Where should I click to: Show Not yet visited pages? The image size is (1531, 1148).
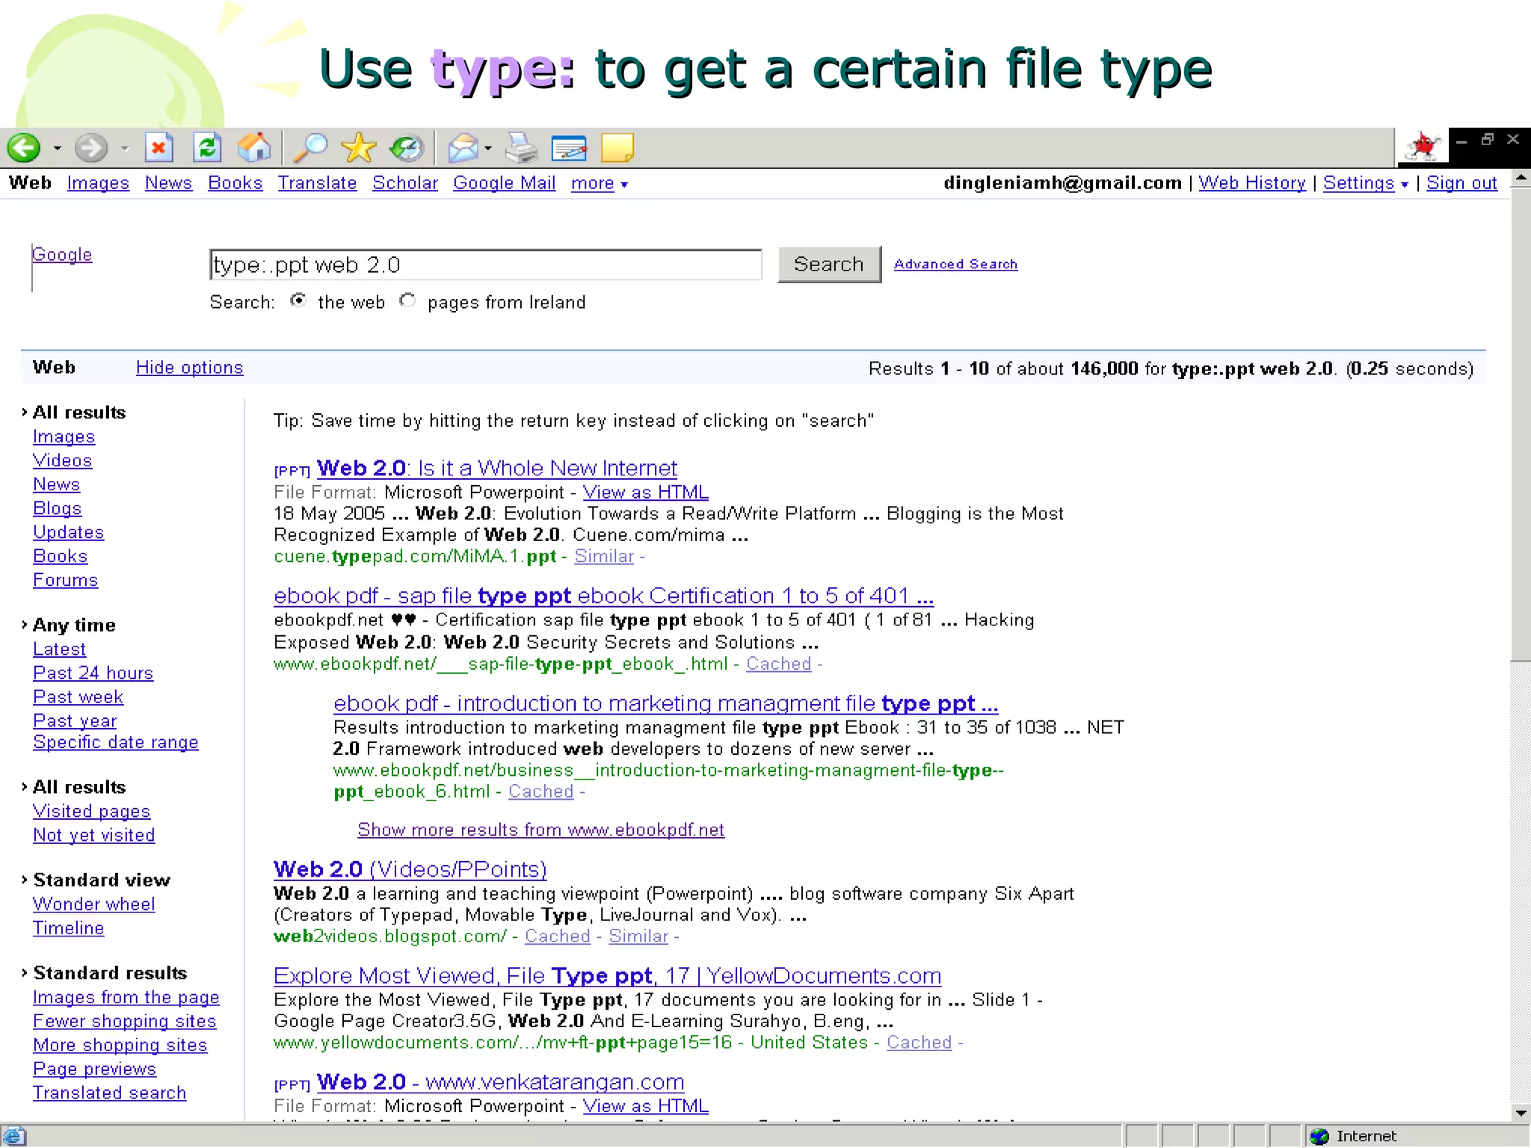93,836
